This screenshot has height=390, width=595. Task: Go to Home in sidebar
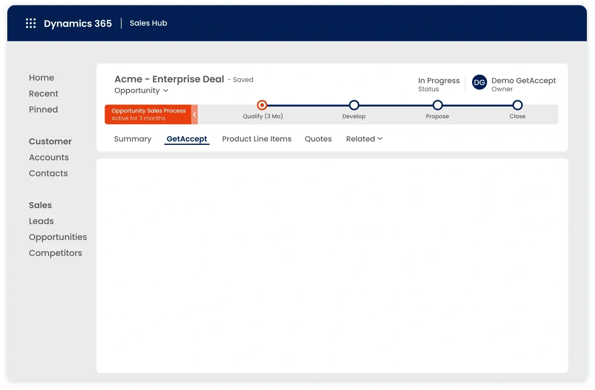[x=41, y=78]
